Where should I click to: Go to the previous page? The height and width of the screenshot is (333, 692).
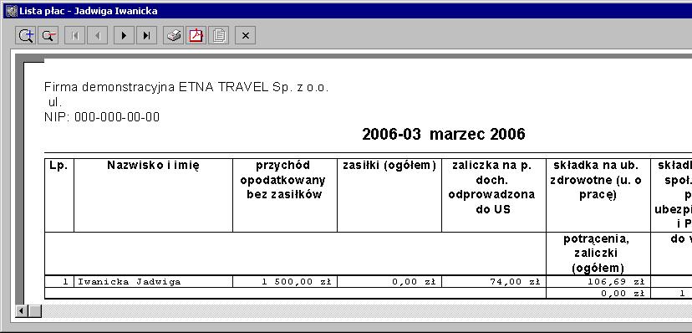(x=98, y=36)
